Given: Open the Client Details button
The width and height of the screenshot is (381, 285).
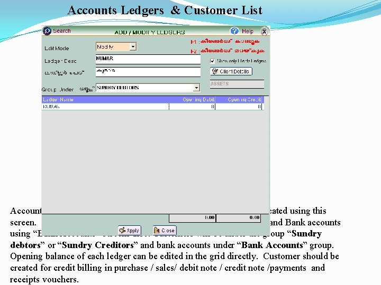Looking at the screenshot, I should (231, 71).
